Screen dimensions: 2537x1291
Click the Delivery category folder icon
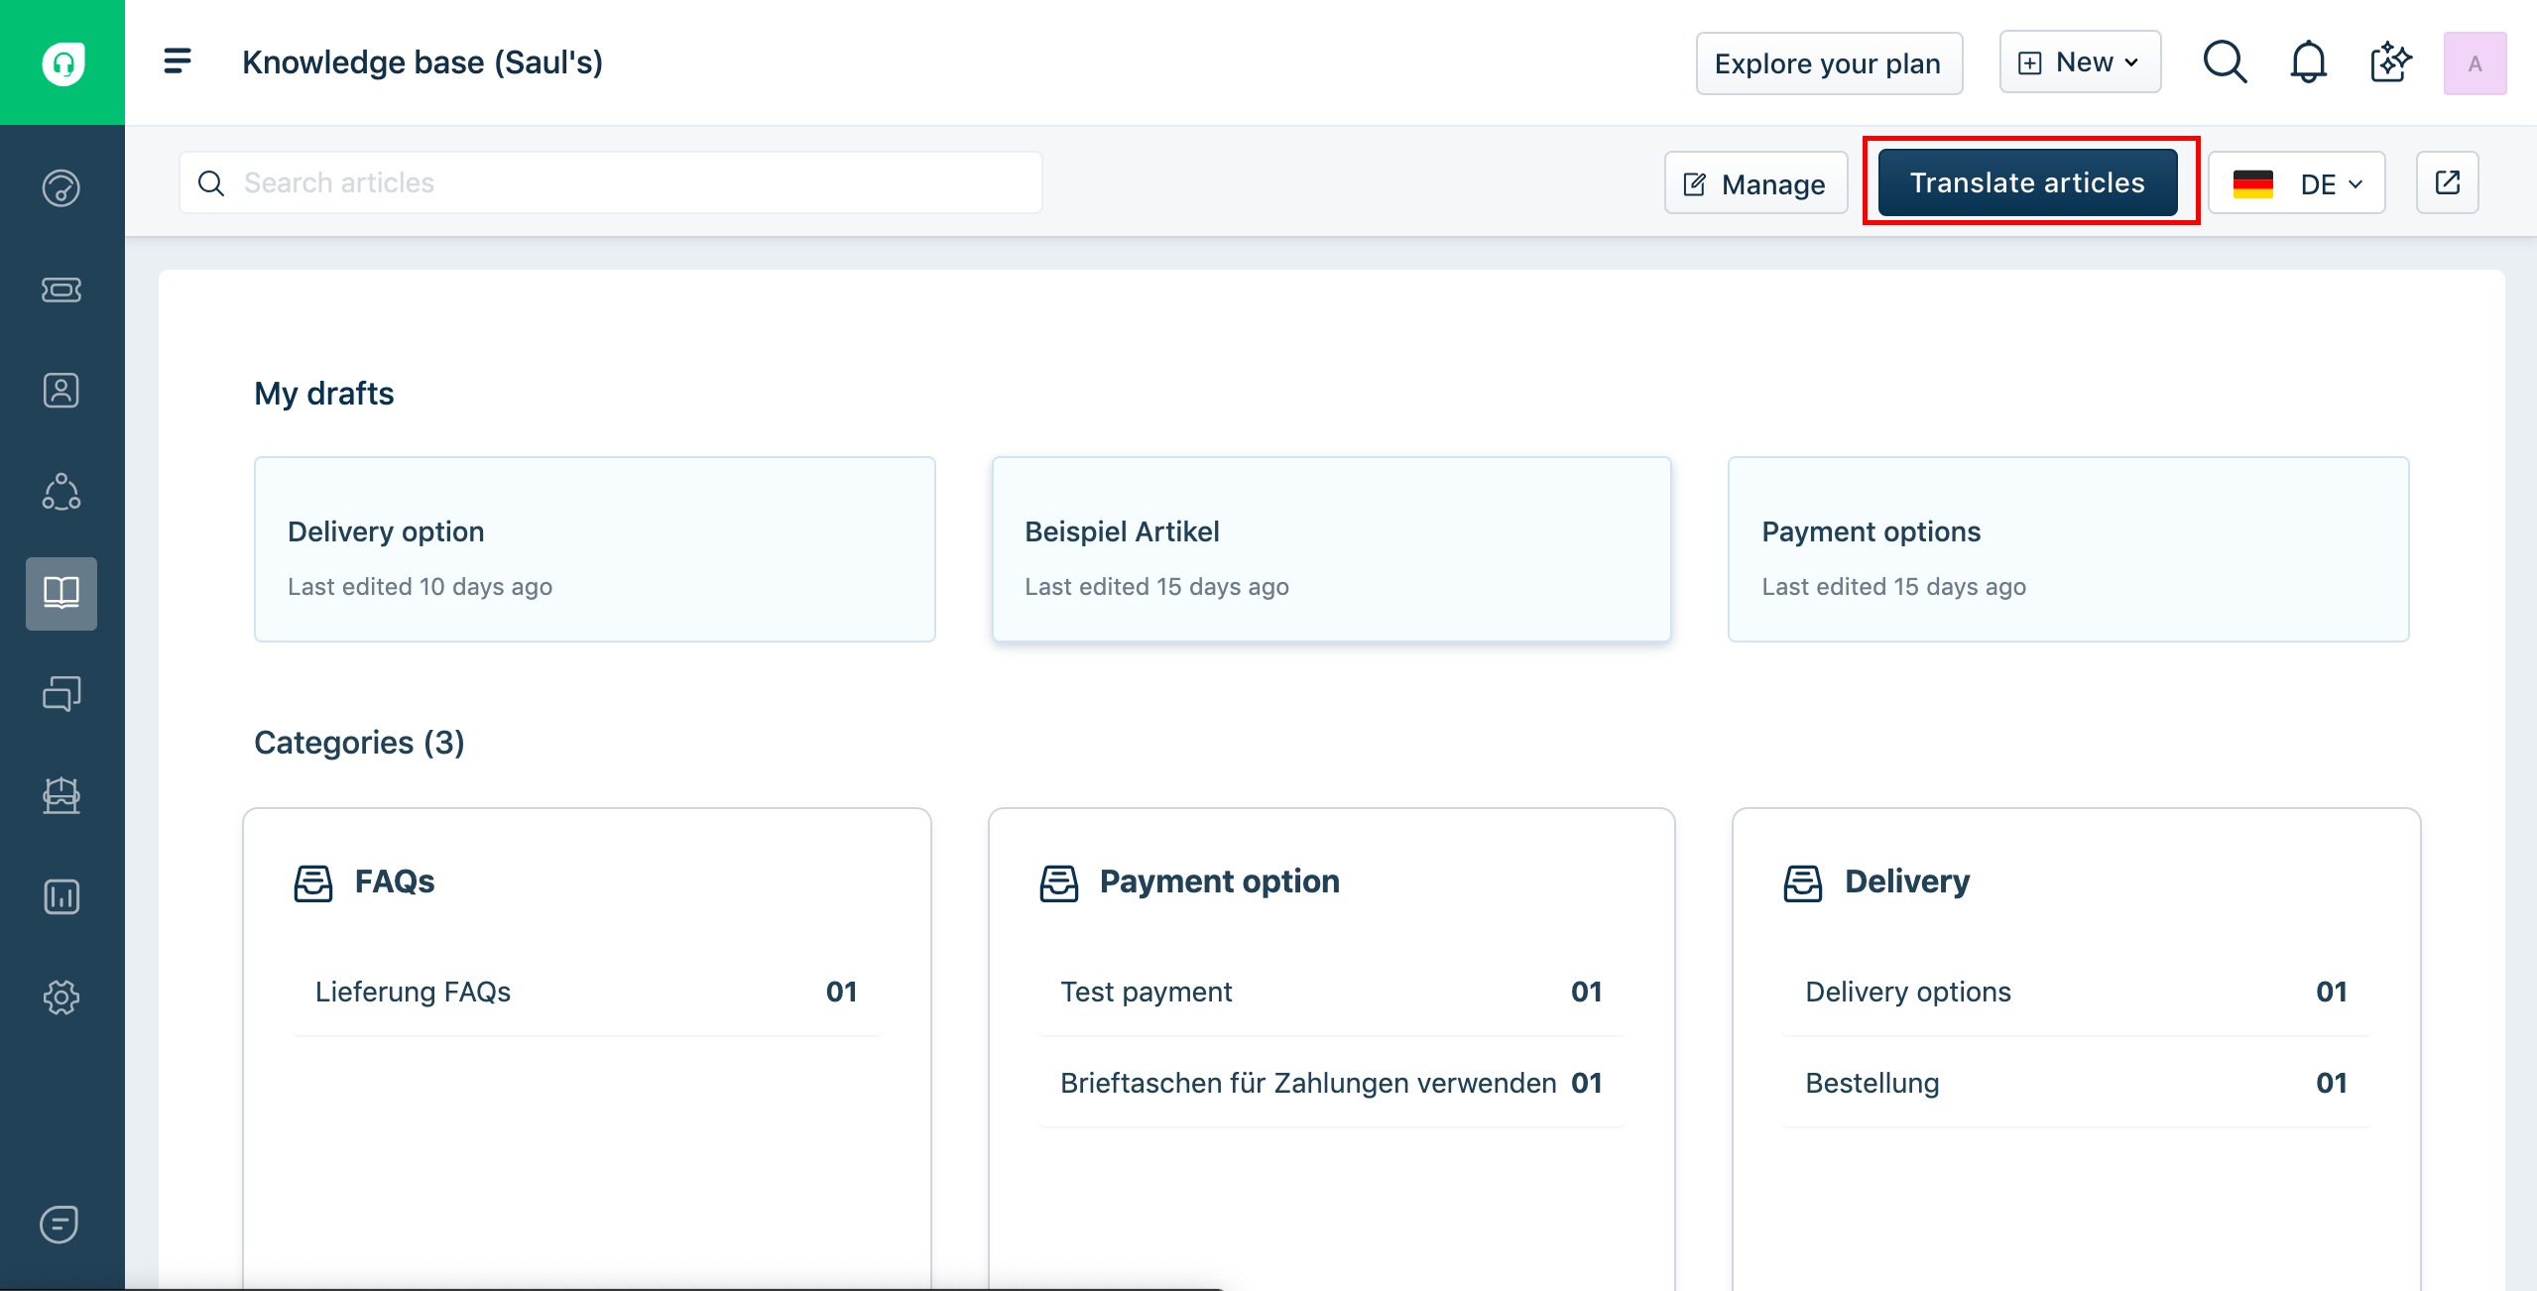click(x=1802, y=882)
